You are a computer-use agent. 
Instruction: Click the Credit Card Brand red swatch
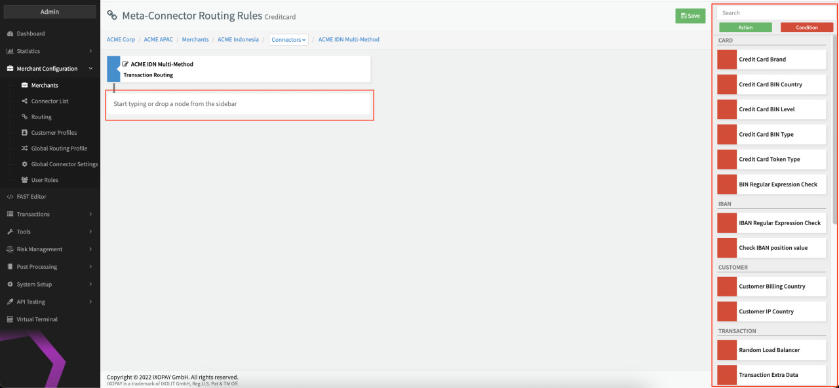[x=727, y=60]
